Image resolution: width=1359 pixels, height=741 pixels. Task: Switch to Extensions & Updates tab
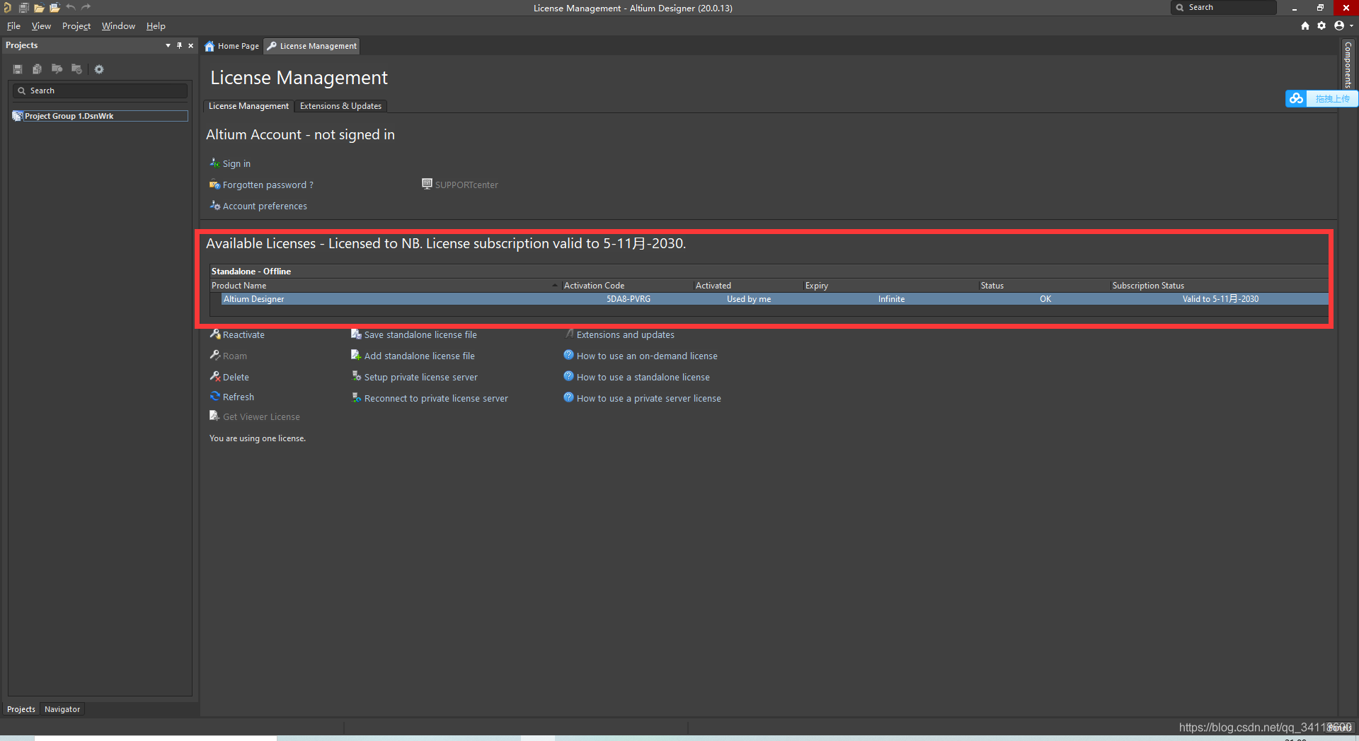tap(340, 106)
